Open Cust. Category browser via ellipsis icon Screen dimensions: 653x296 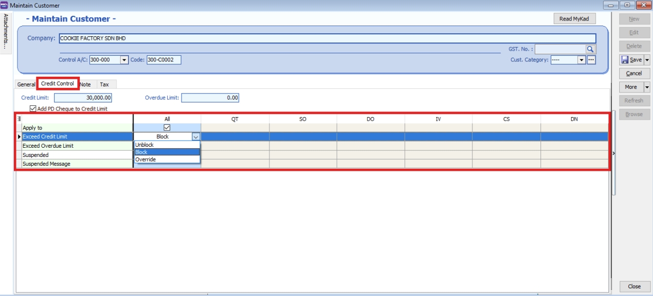pyautogui.click(x=590, y=60)
